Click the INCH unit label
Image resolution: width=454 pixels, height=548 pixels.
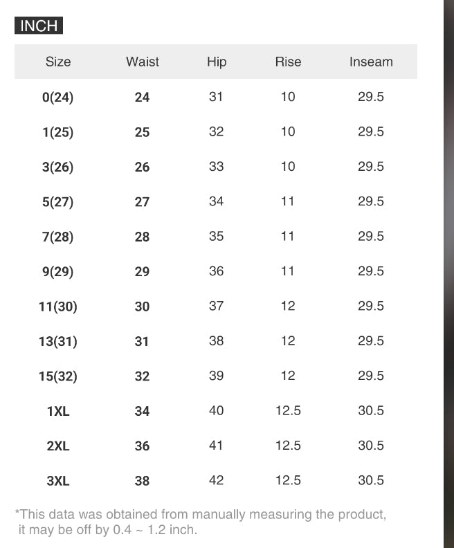point(39,26)
